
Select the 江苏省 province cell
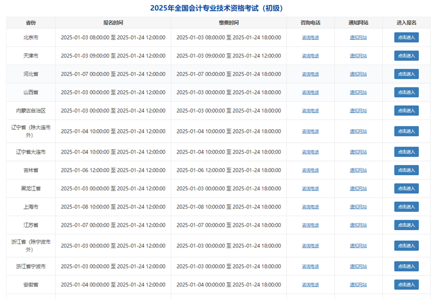click(31, 225)
